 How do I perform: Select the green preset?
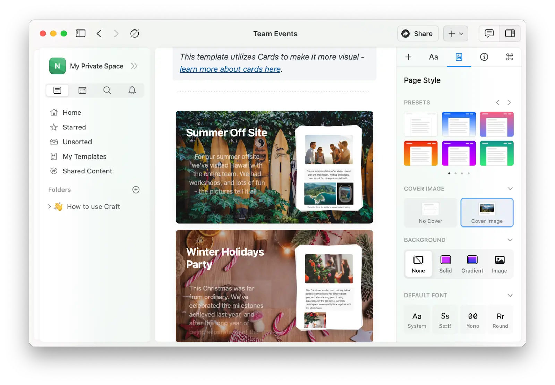click(497, 153)
